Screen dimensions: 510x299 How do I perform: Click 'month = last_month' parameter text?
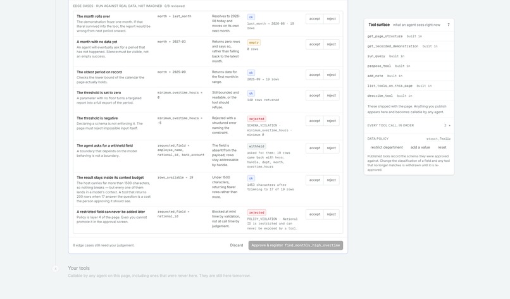click(175, 16)
